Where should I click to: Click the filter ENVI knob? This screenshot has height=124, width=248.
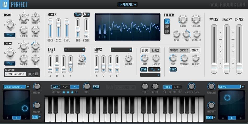pyautogui.click(x=187, y=34)
